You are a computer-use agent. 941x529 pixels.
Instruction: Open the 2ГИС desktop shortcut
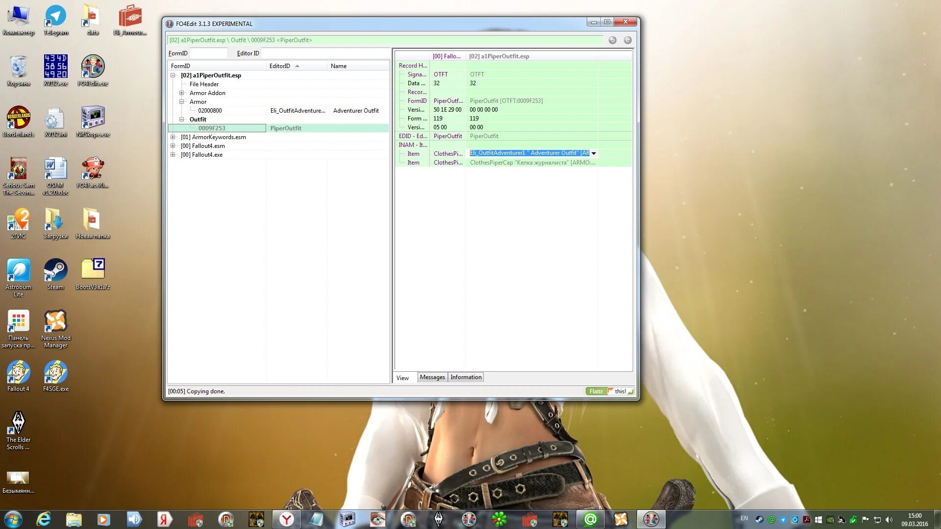[x=18, y=224]
